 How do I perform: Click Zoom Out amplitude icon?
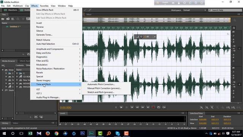(x=207, y=107)
